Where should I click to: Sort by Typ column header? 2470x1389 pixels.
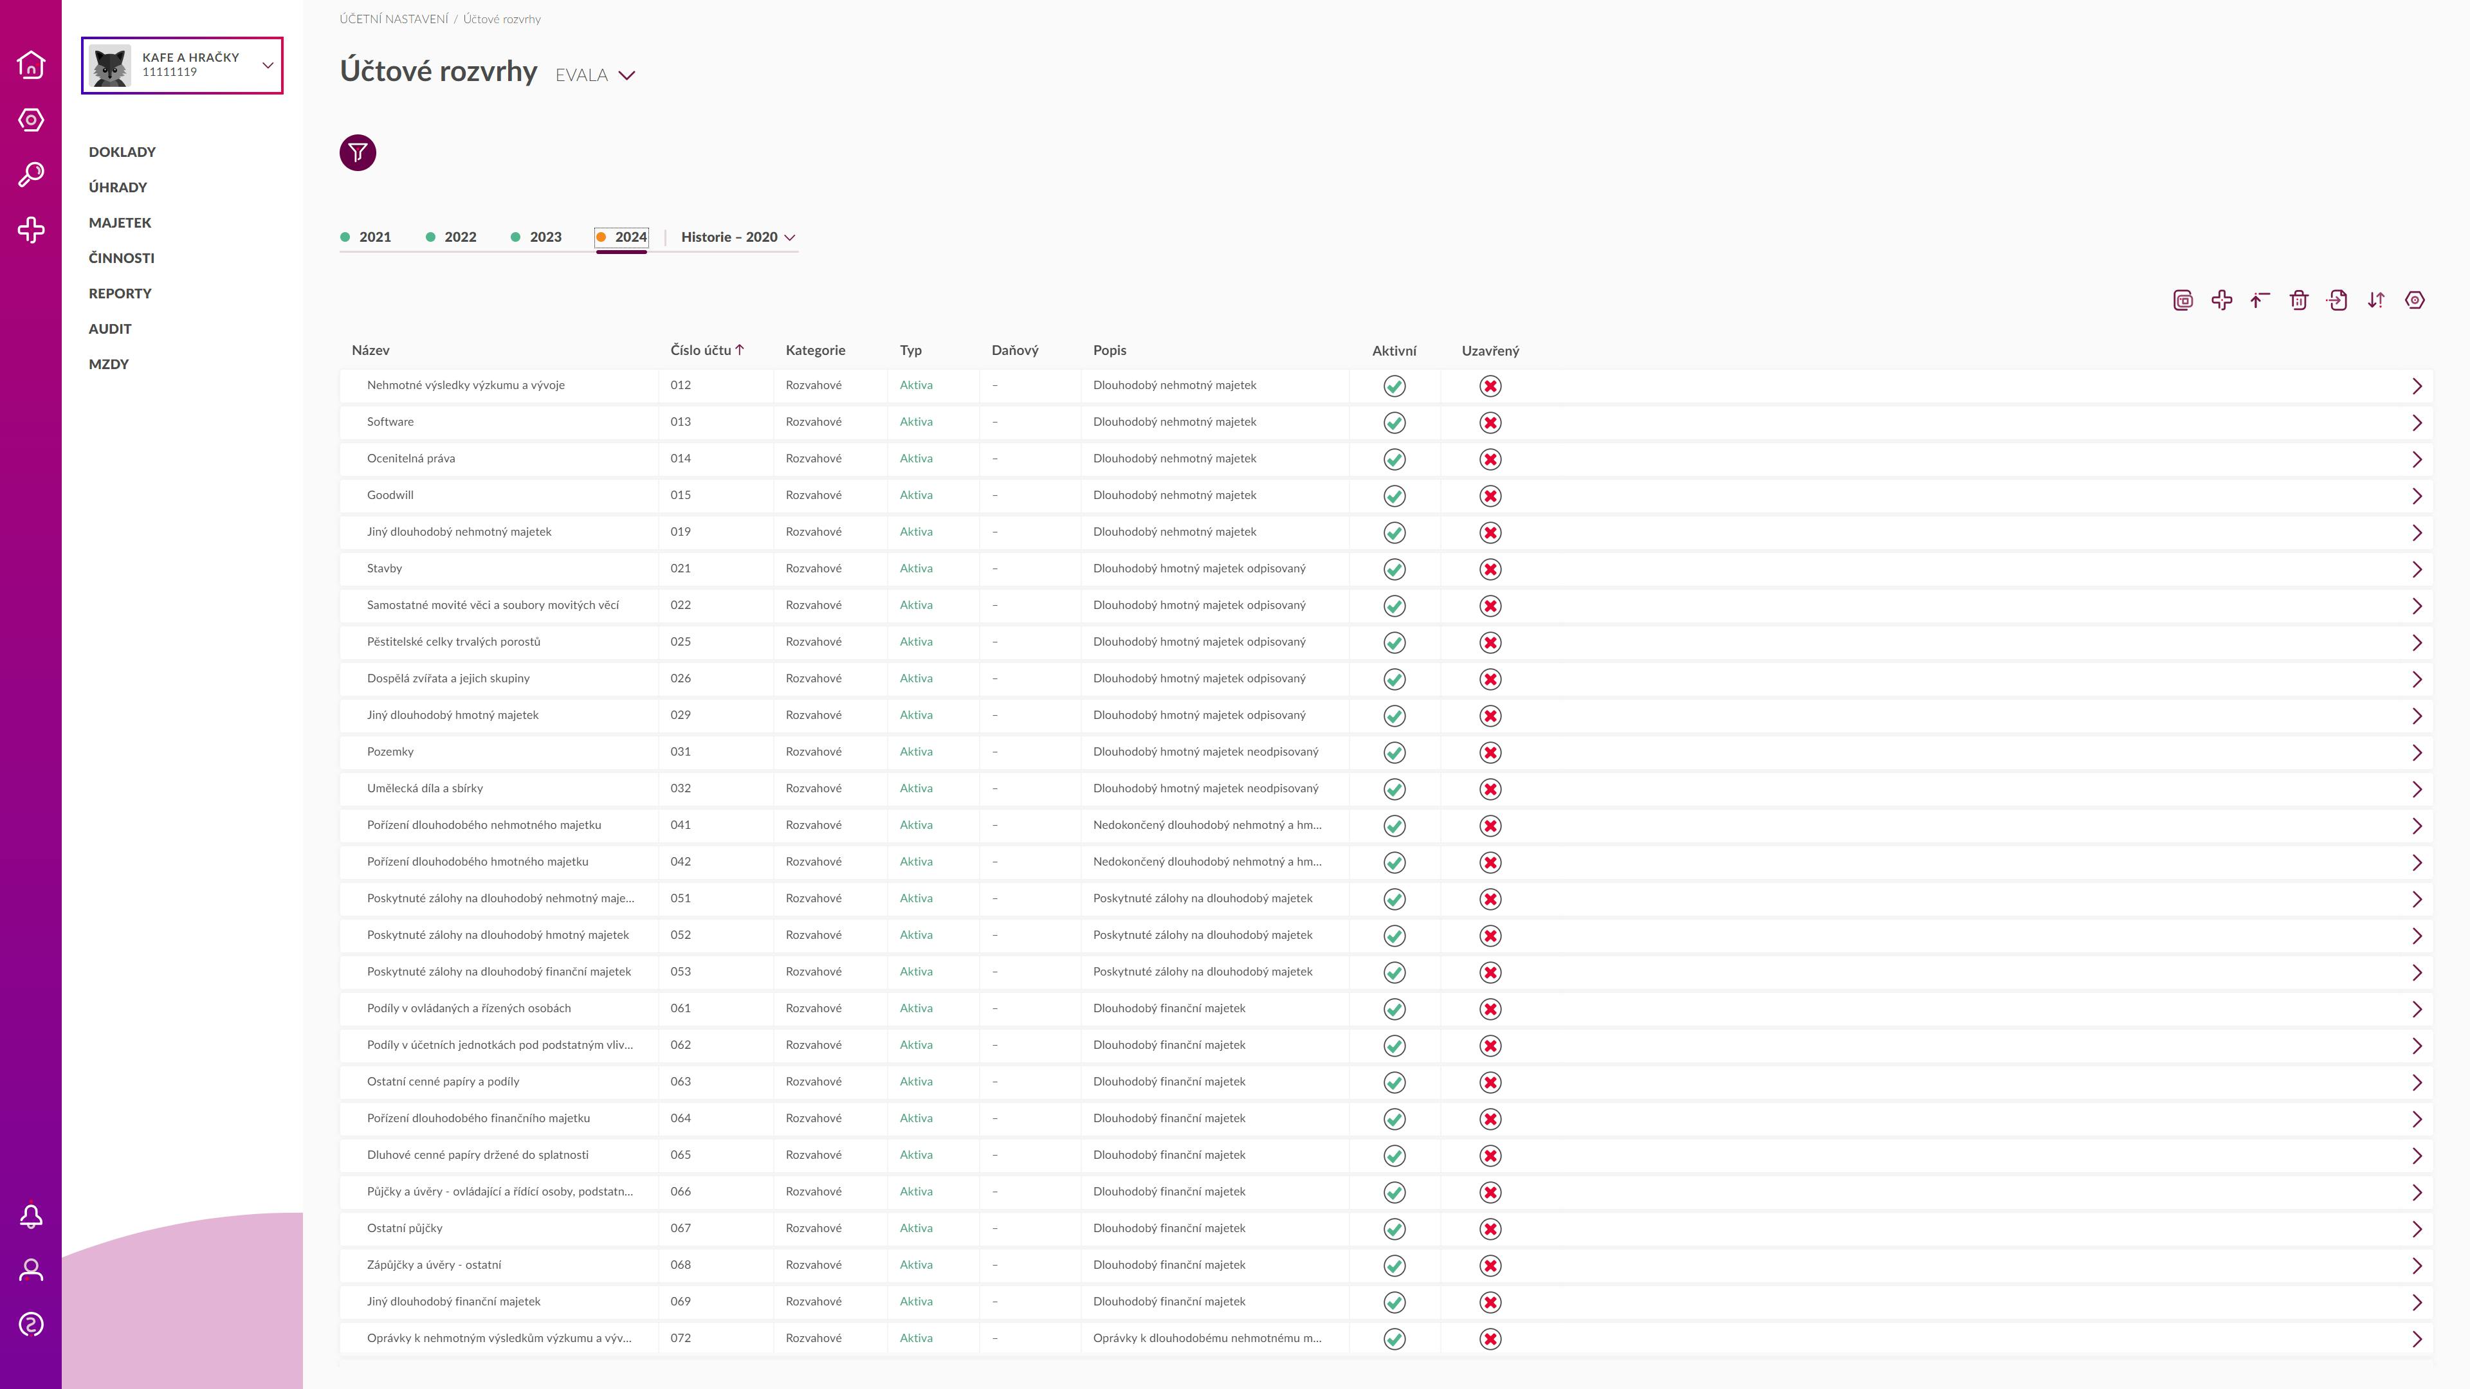tap(911, 350)
